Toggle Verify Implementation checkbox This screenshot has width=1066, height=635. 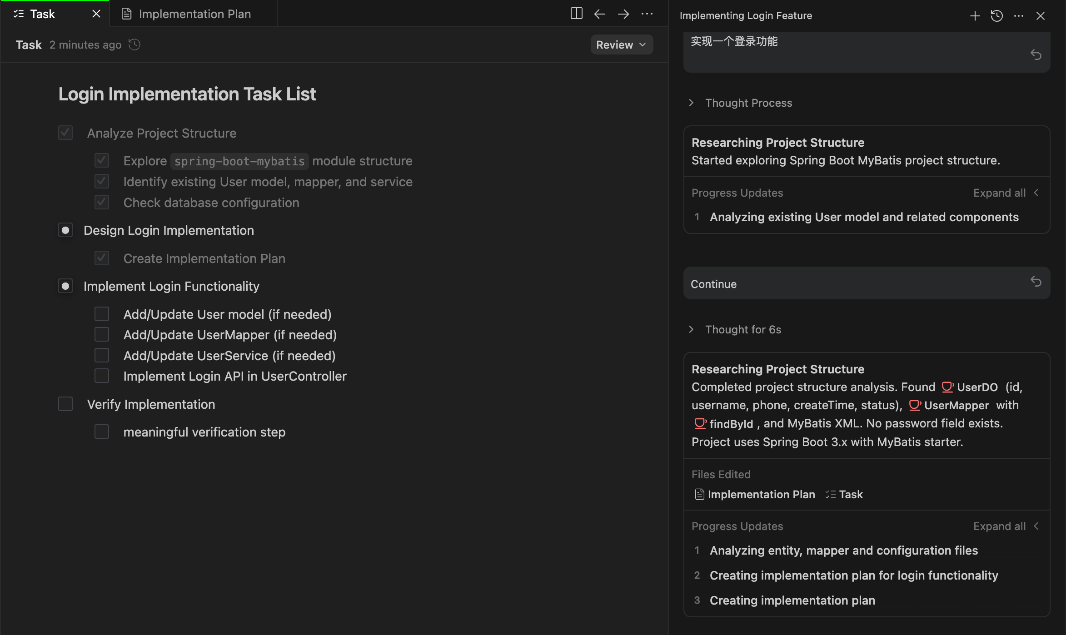coord(65,404)
